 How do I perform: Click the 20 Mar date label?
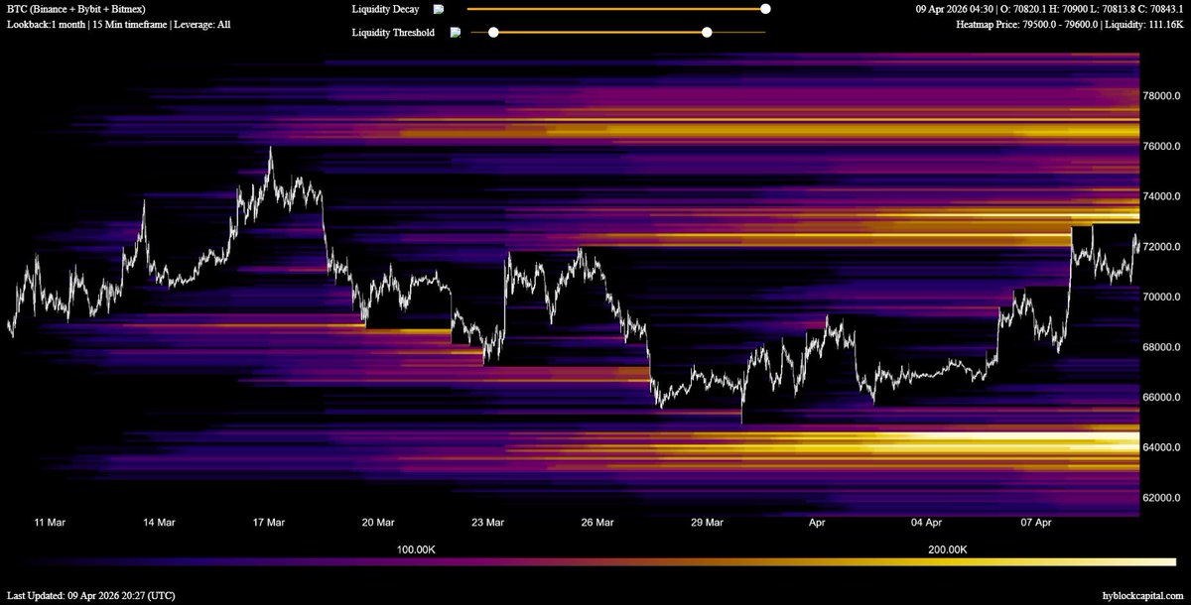(377, 522)
